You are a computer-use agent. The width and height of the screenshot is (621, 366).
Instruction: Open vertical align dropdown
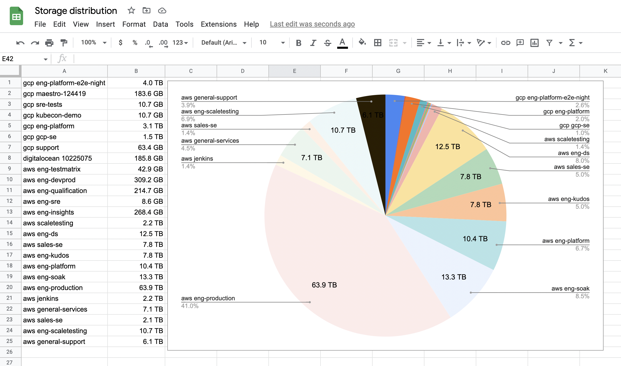(444, 43)
